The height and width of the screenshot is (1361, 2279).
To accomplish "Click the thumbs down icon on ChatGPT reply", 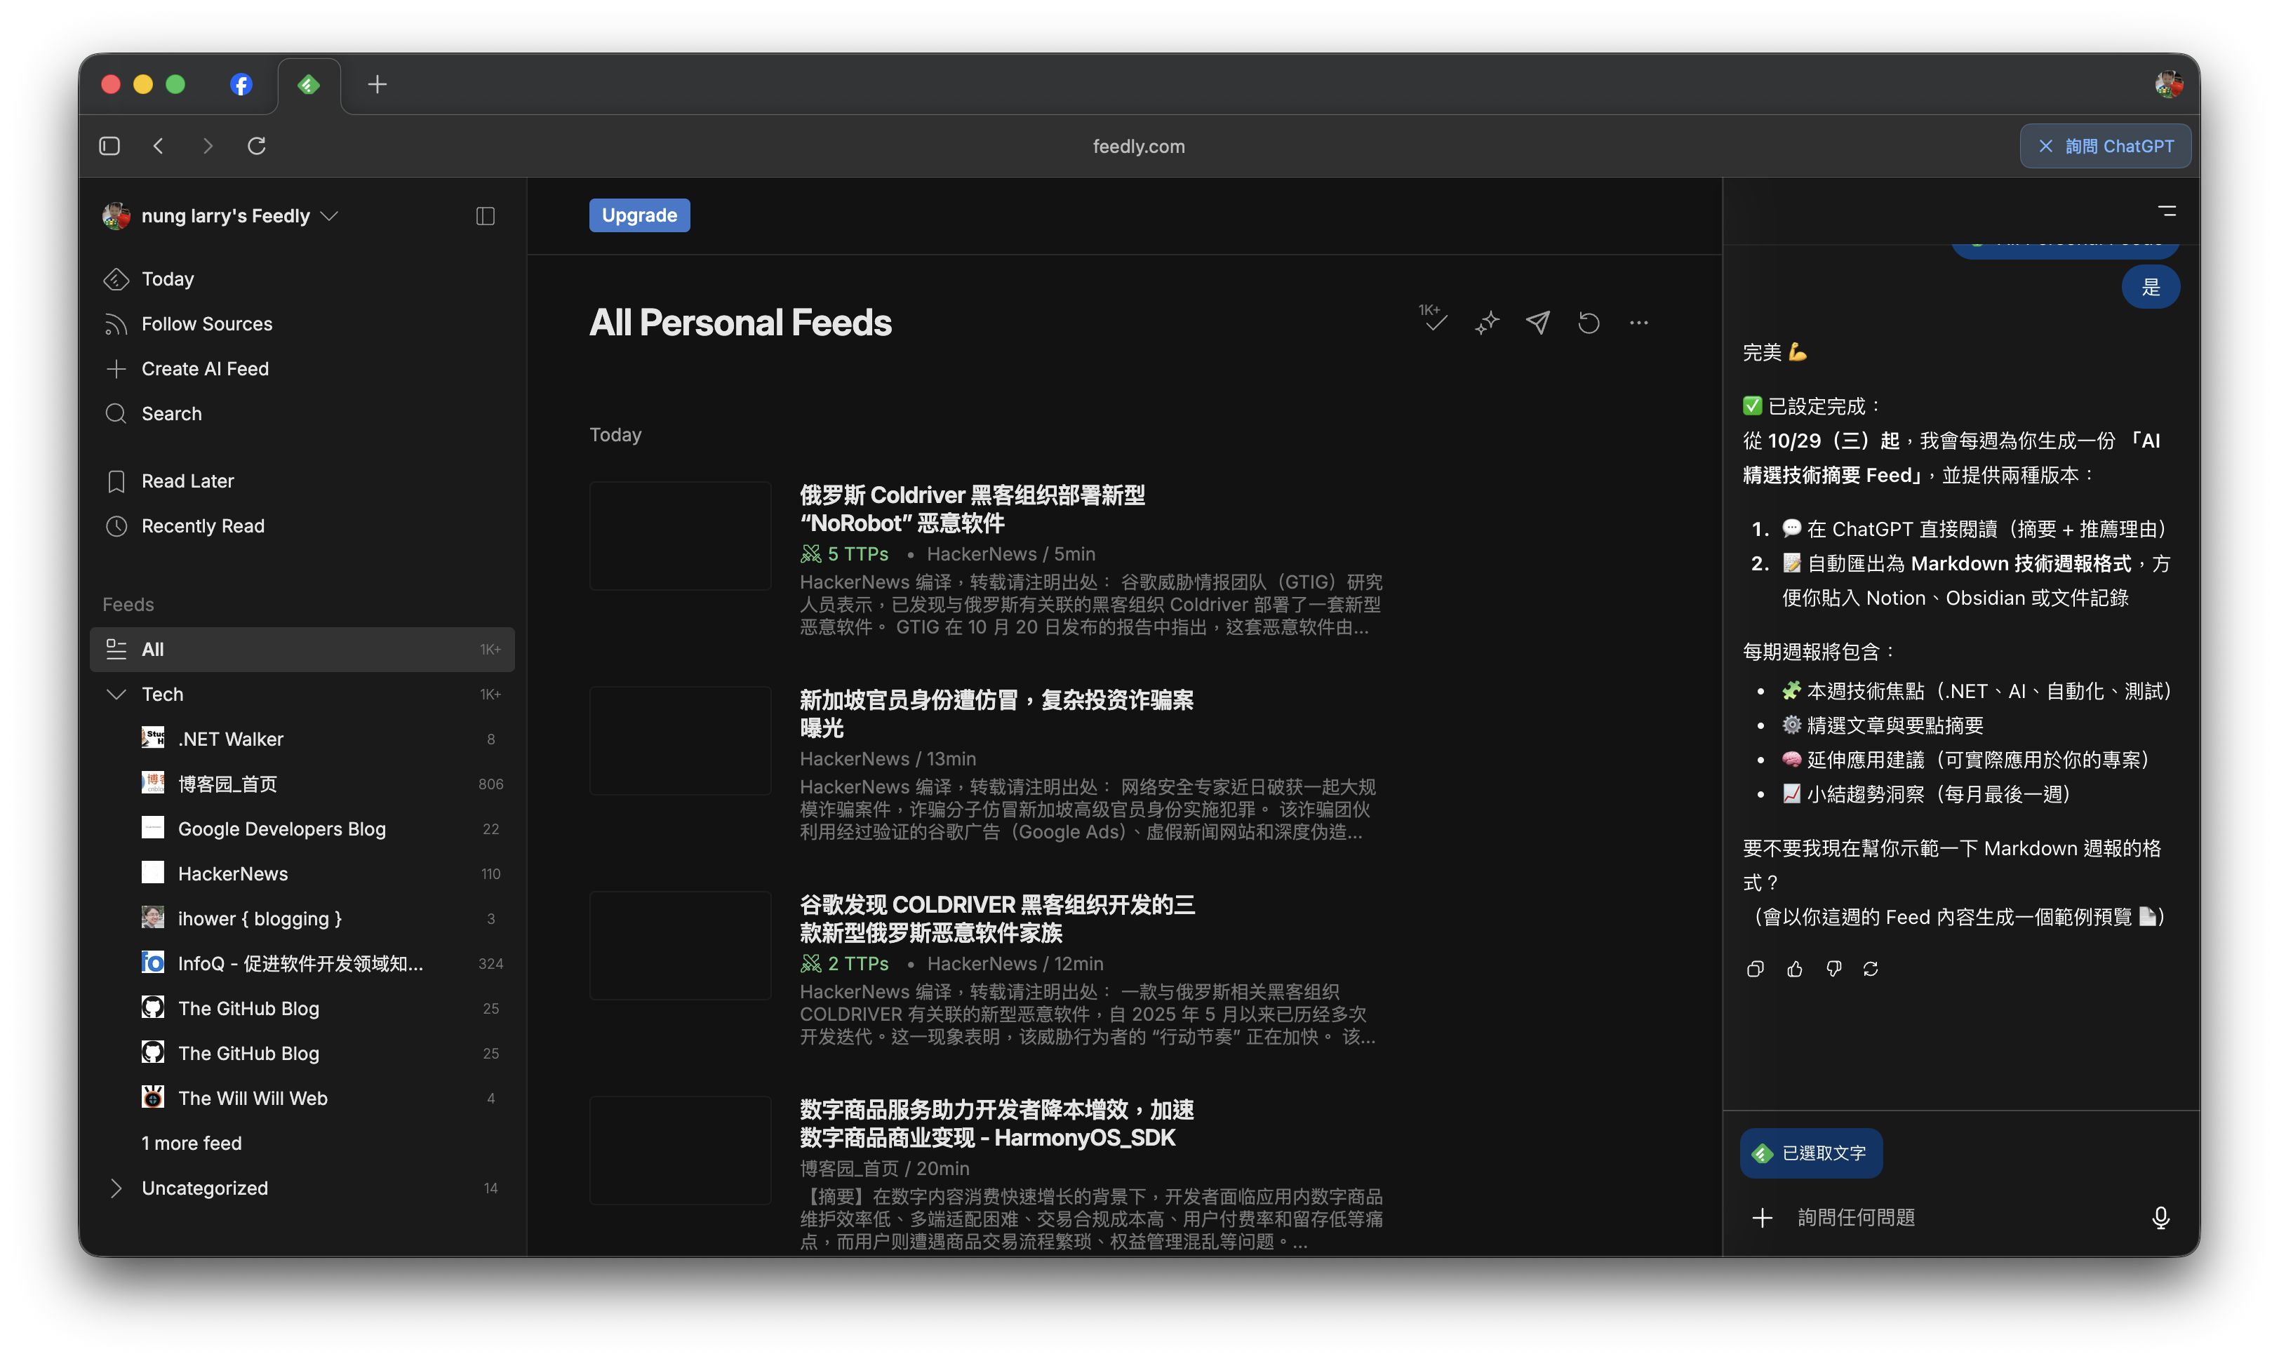I will [1833, 970].
